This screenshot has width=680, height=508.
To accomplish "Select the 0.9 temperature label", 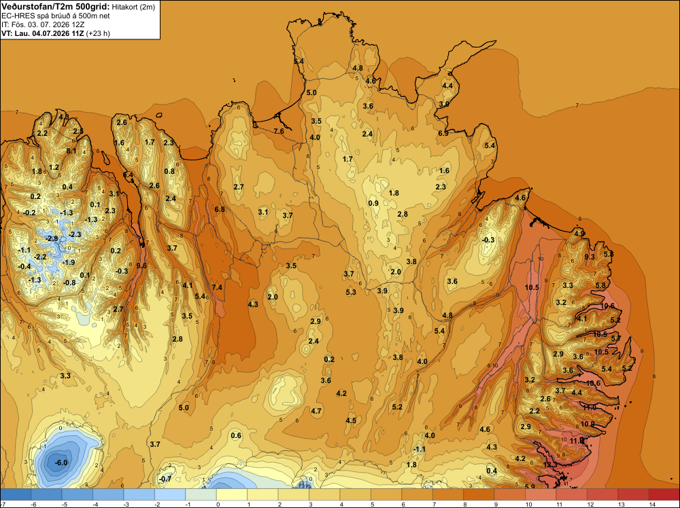I will pyautogui.click(x=373, y=203).
